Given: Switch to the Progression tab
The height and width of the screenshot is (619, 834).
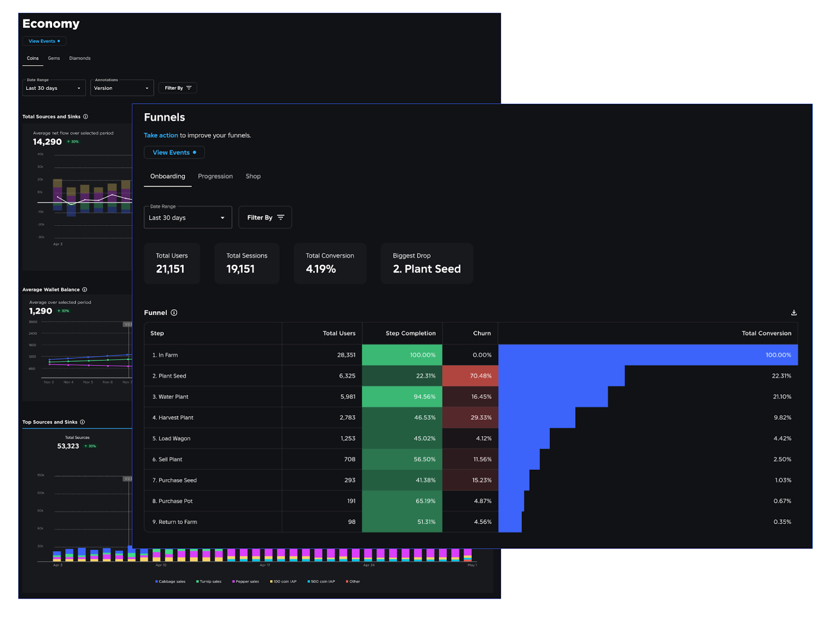Looking at the screenshot, I should click(x=215, y=176).
